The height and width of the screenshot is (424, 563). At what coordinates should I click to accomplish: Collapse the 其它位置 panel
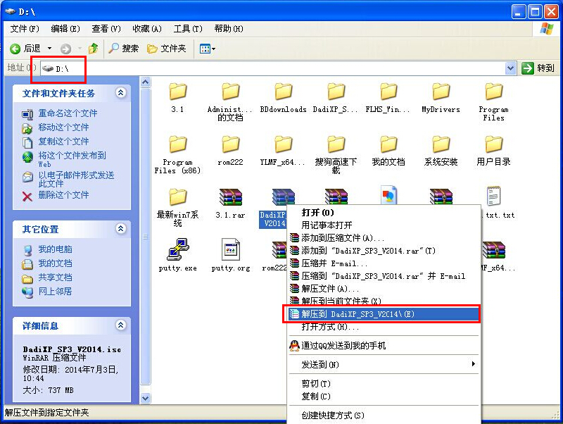pos(120,228)
